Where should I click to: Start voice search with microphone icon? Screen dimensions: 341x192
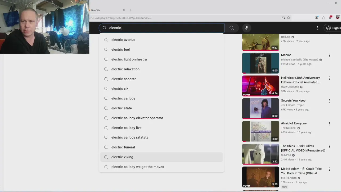[x=247, y=28]
